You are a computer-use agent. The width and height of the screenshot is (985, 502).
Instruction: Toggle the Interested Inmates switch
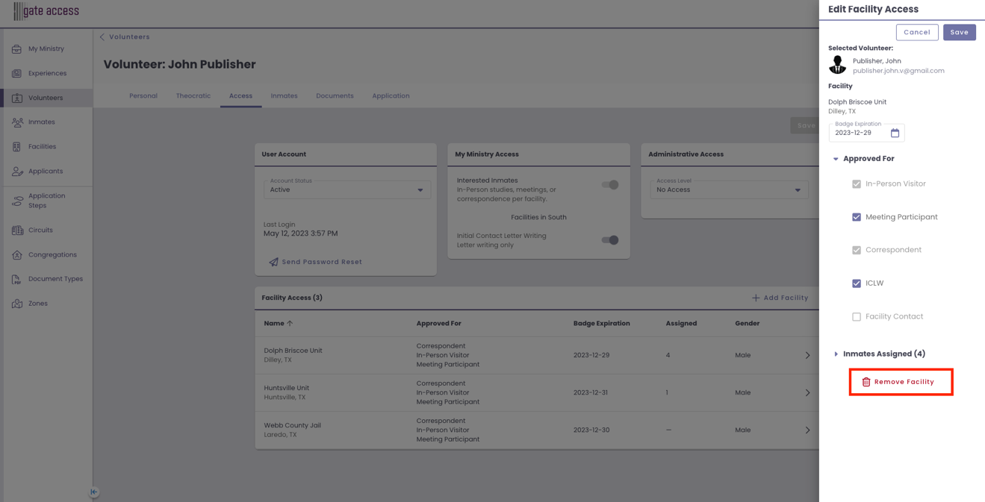tap(610, 185)
